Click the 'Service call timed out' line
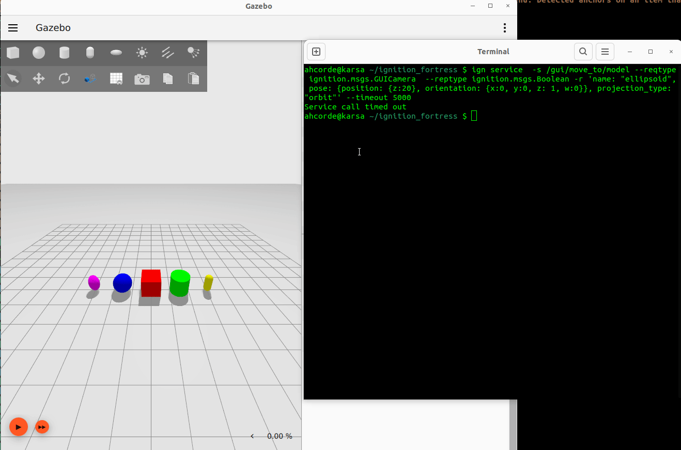Image resolution: width=681 pixels, height=450 pixels. tap(355, 107)
